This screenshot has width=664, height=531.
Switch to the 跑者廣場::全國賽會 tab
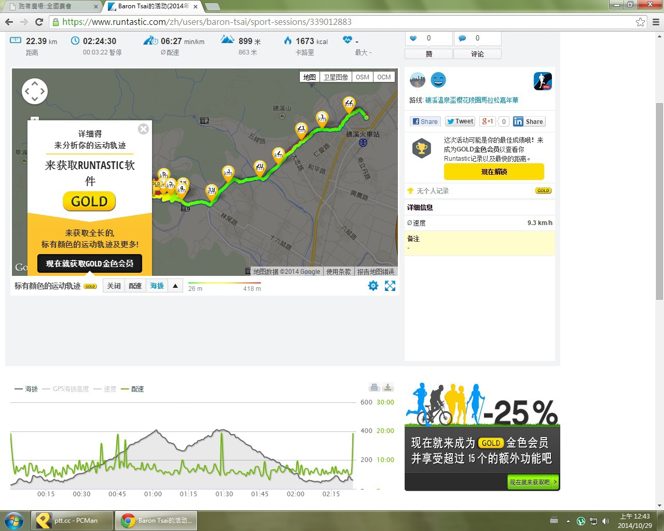click(52, 6)
